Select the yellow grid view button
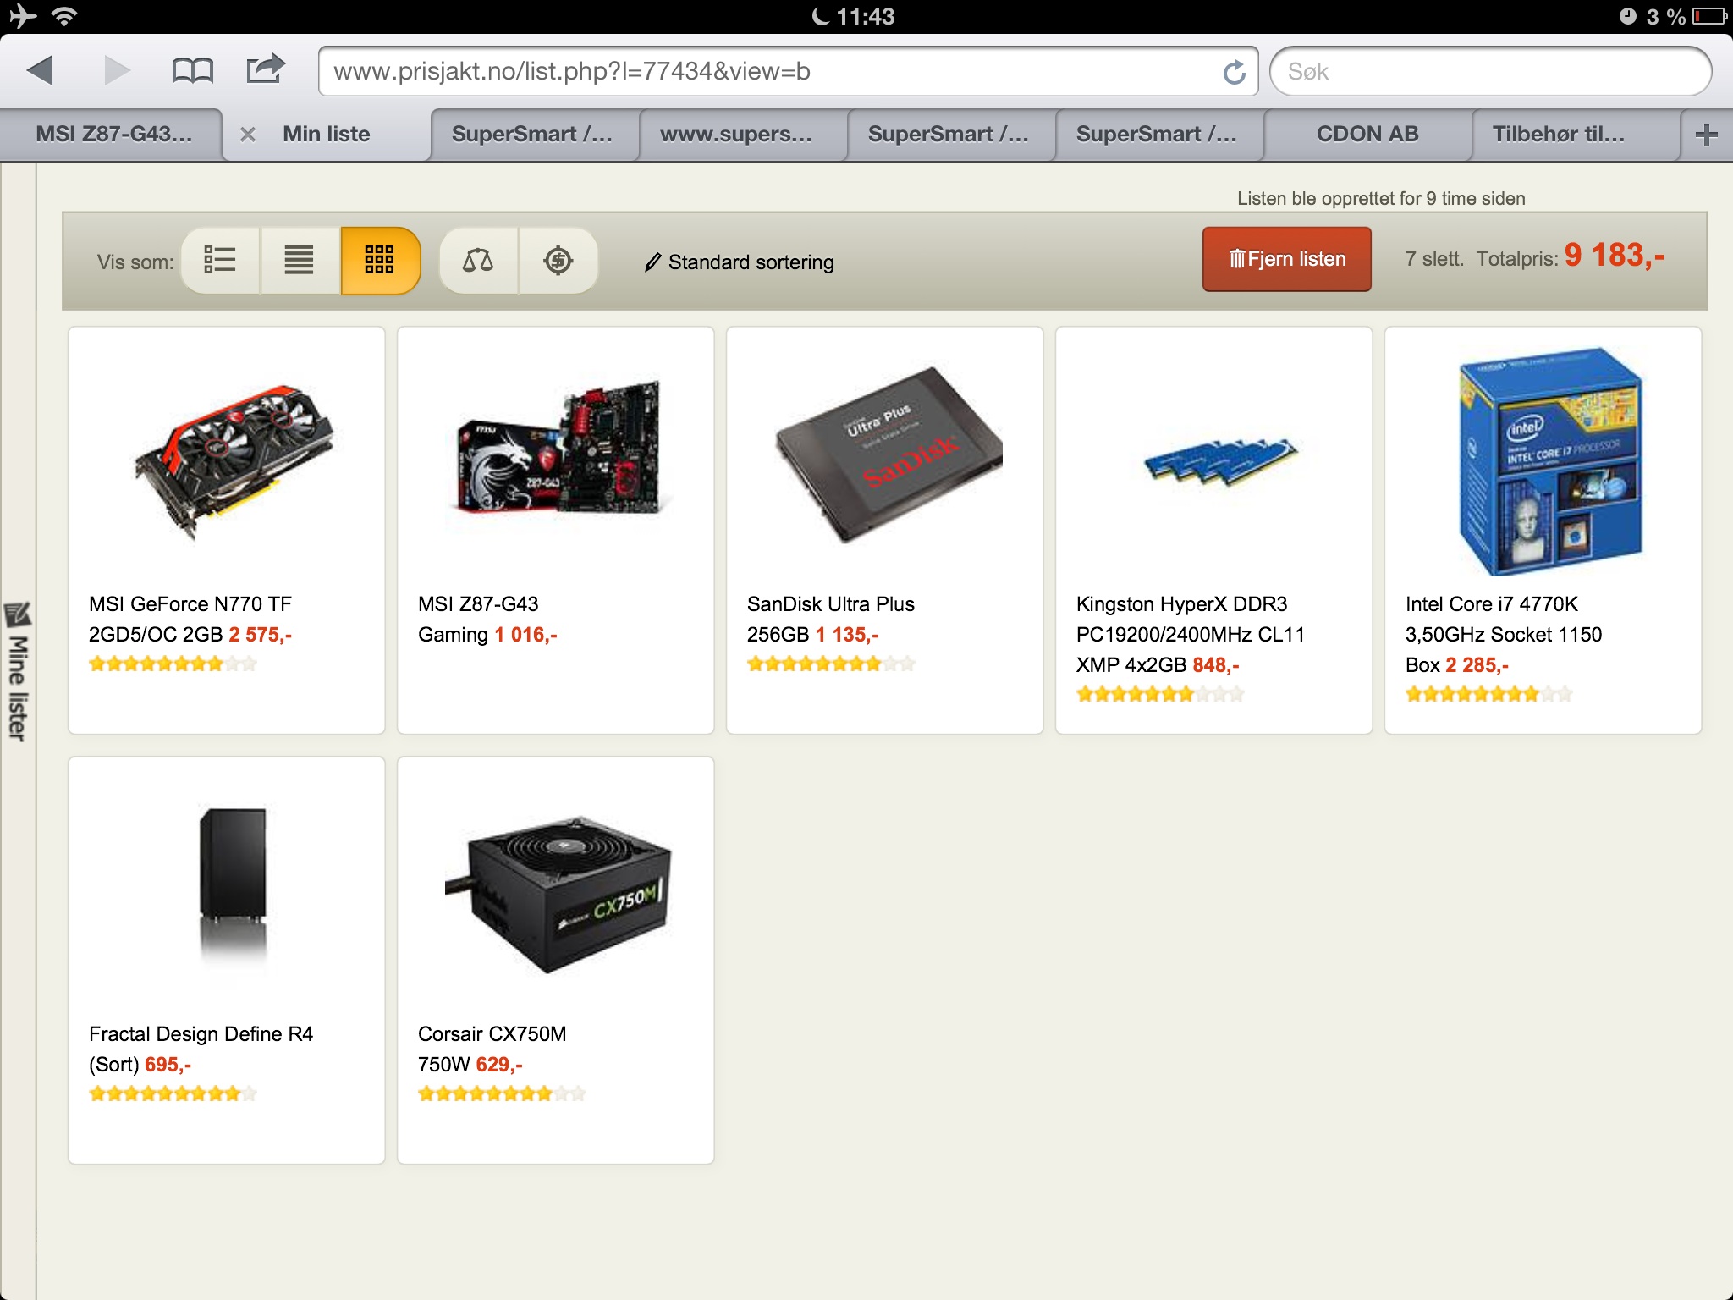The image size is (1733, 1300). click(380, 260)
